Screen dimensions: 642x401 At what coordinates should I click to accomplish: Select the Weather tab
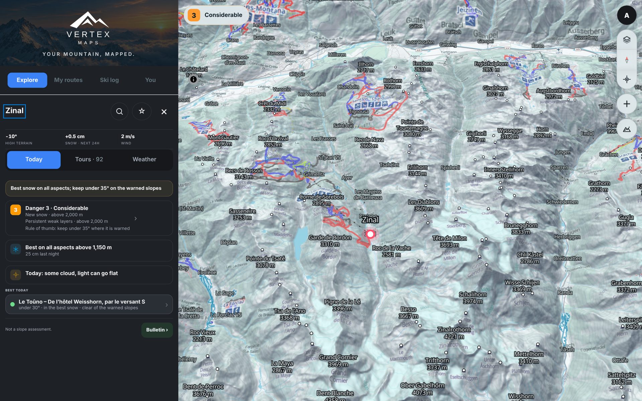click(144, 159)
